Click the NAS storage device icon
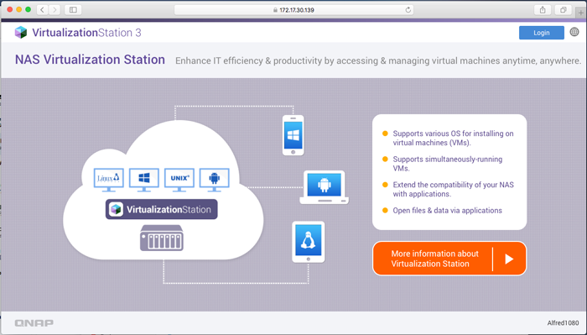 pyautogui.click(x=162, y=238)
